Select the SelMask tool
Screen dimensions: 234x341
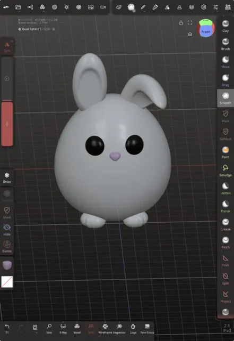pyautogui.click(x=226, y=134)
